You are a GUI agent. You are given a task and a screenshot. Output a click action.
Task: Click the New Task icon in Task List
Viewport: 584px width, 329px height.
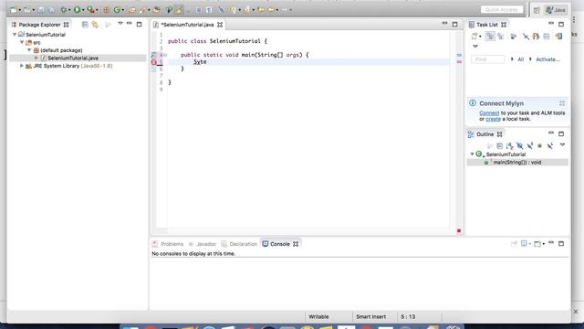[x=474, y=37]
